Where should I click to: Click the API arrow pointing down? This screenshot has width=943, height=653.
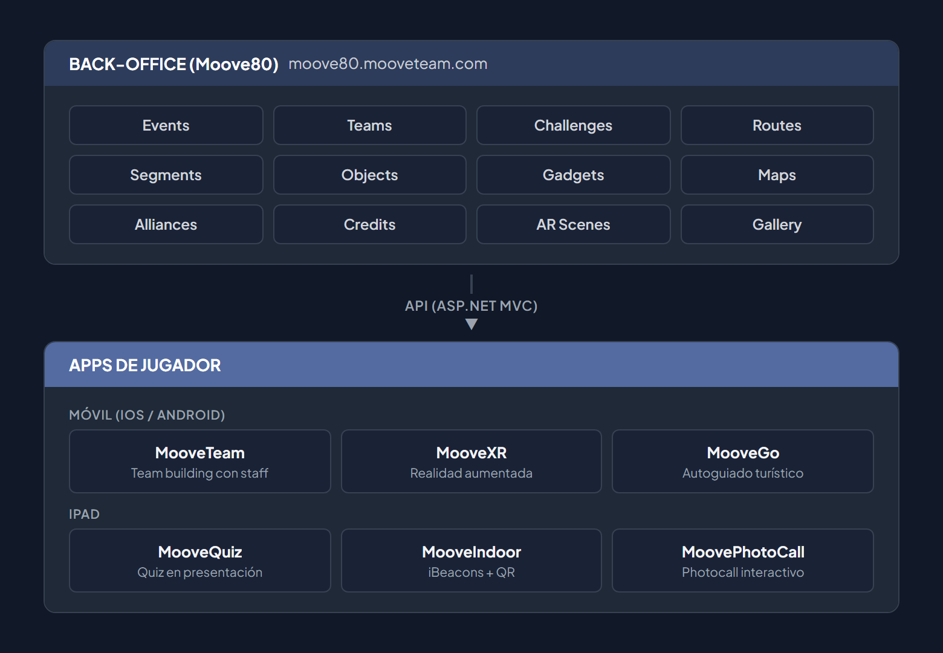(471, 324)
